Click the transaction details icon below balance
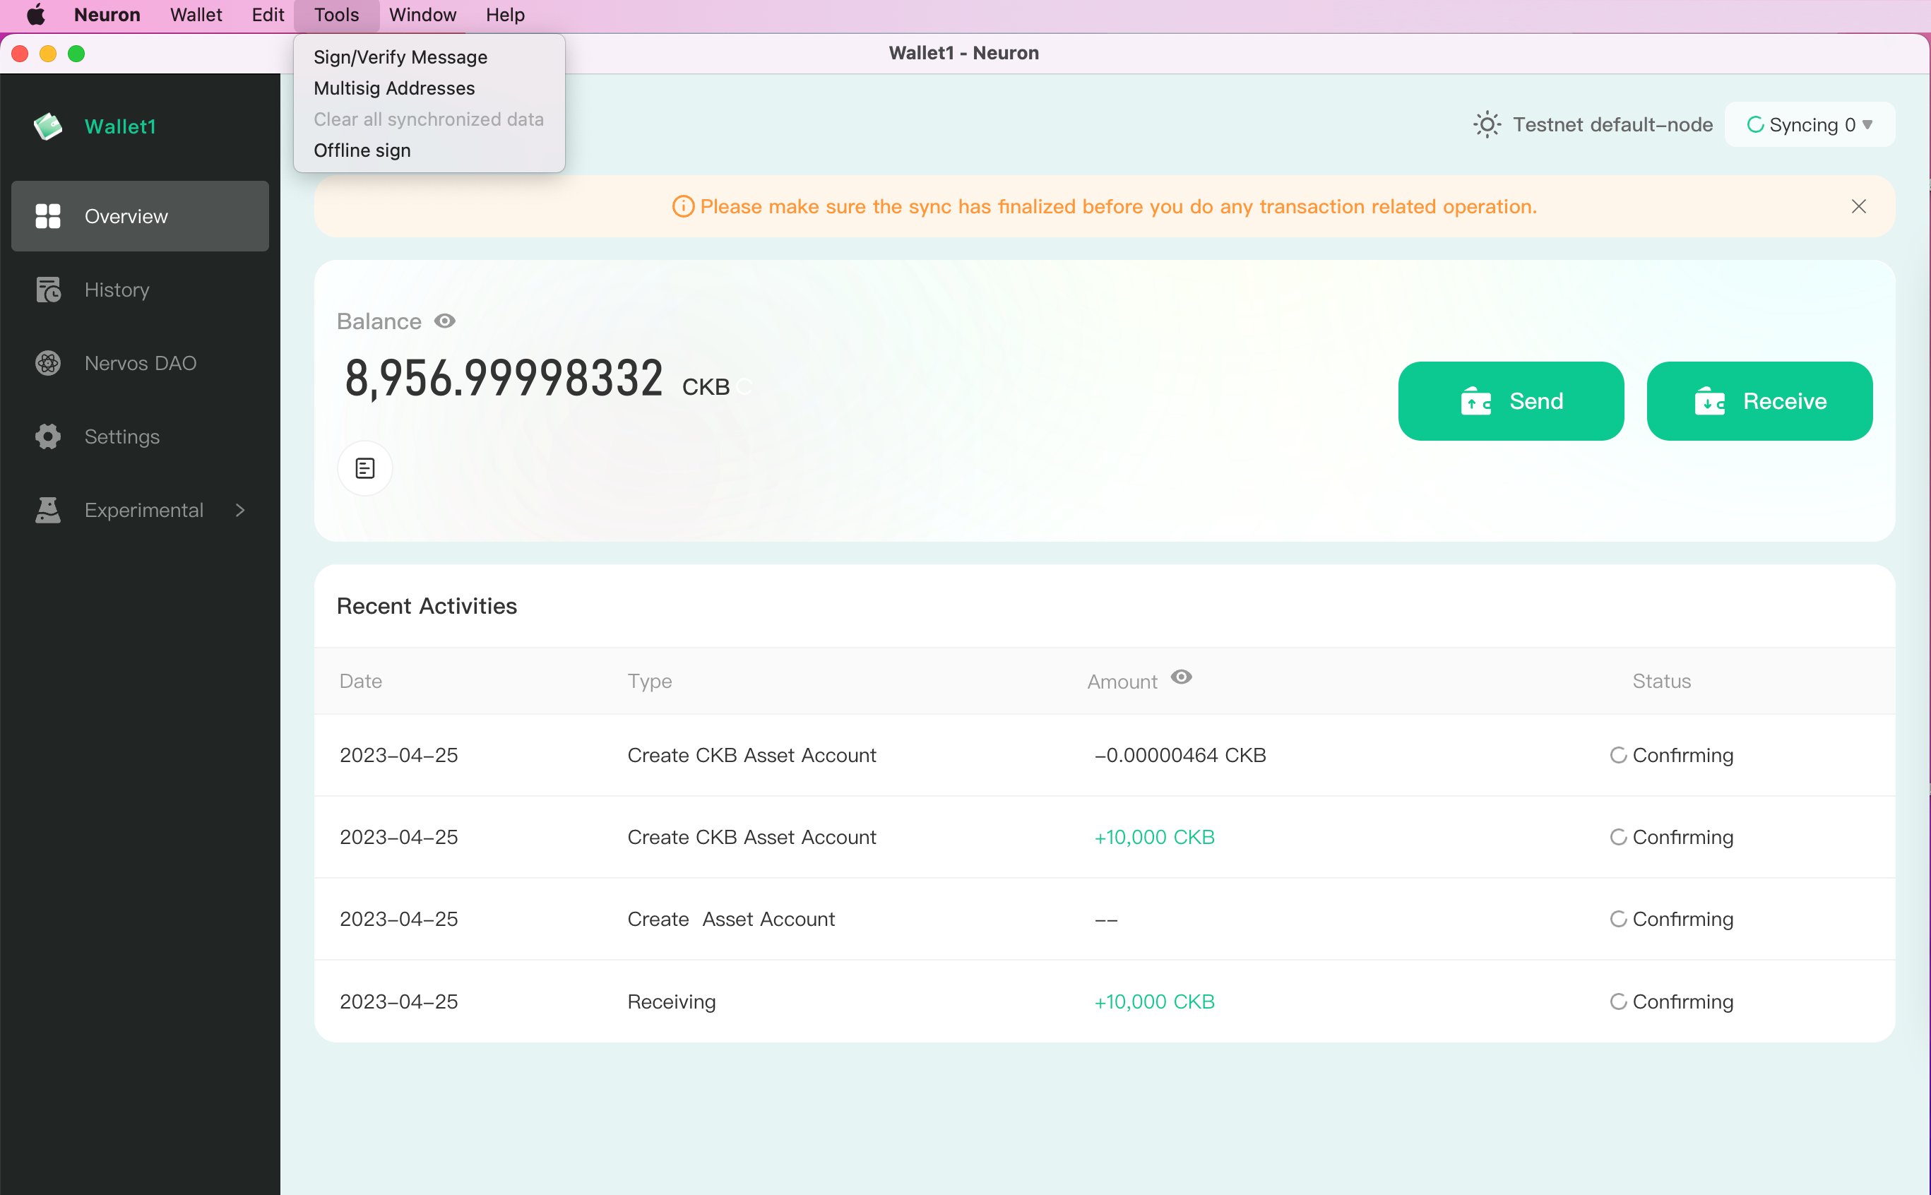Screen dimensions: 1931x1195 point(366,466)
